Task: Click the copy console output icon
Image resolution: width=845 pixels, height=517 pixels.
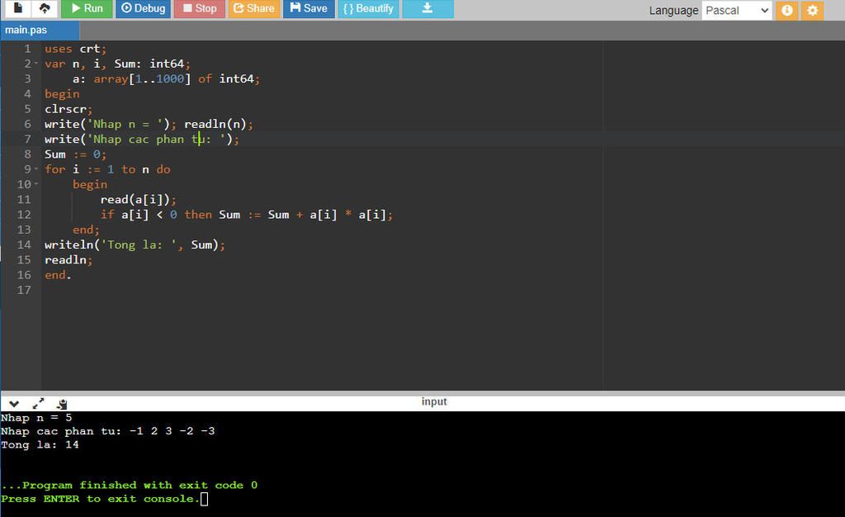Action: tap(62, 404)
